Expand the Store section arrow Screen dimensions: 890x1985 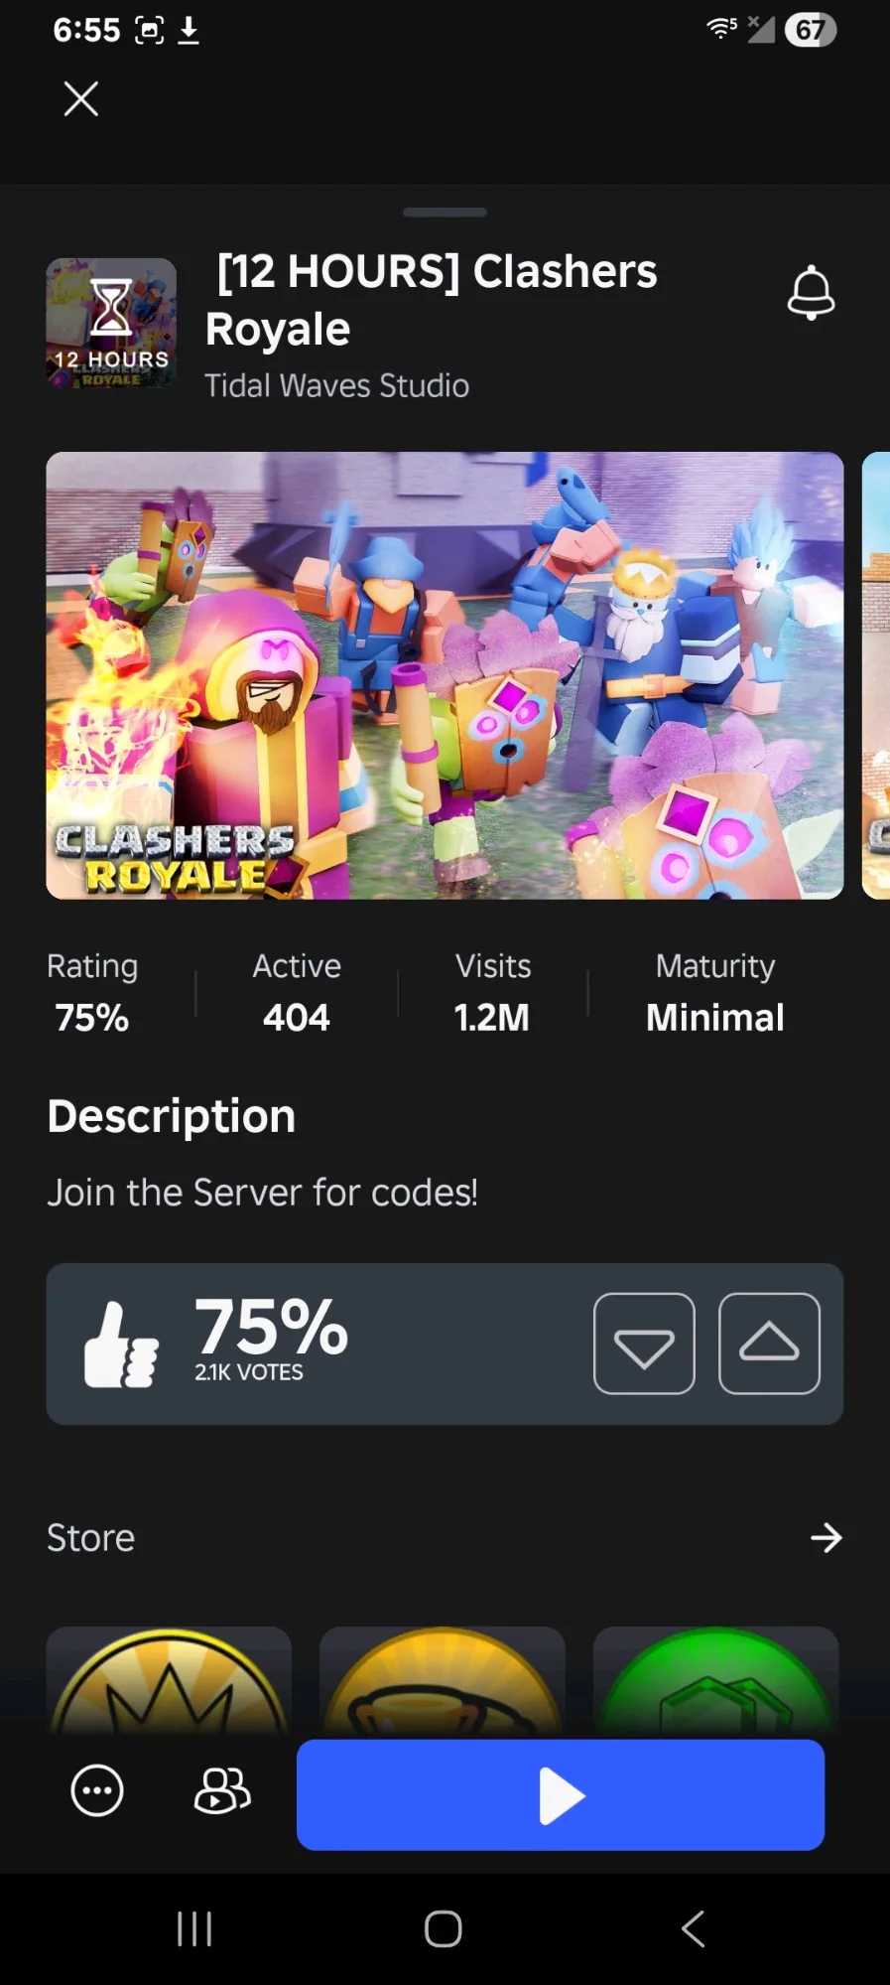click(826, 1538)
